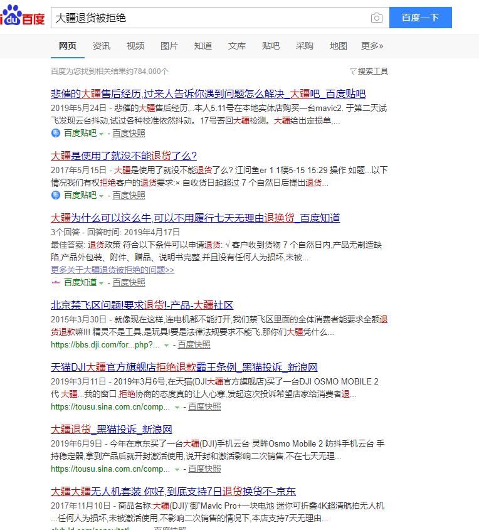The height and width of the screenshot is (530, 479).
Task: Open 搜索工具 filter options
Action: pyautogui.click(x=369, y=72)
